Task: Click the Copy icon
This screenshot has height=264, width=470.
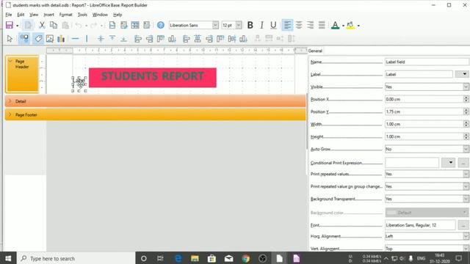Action: pos(54,25)
